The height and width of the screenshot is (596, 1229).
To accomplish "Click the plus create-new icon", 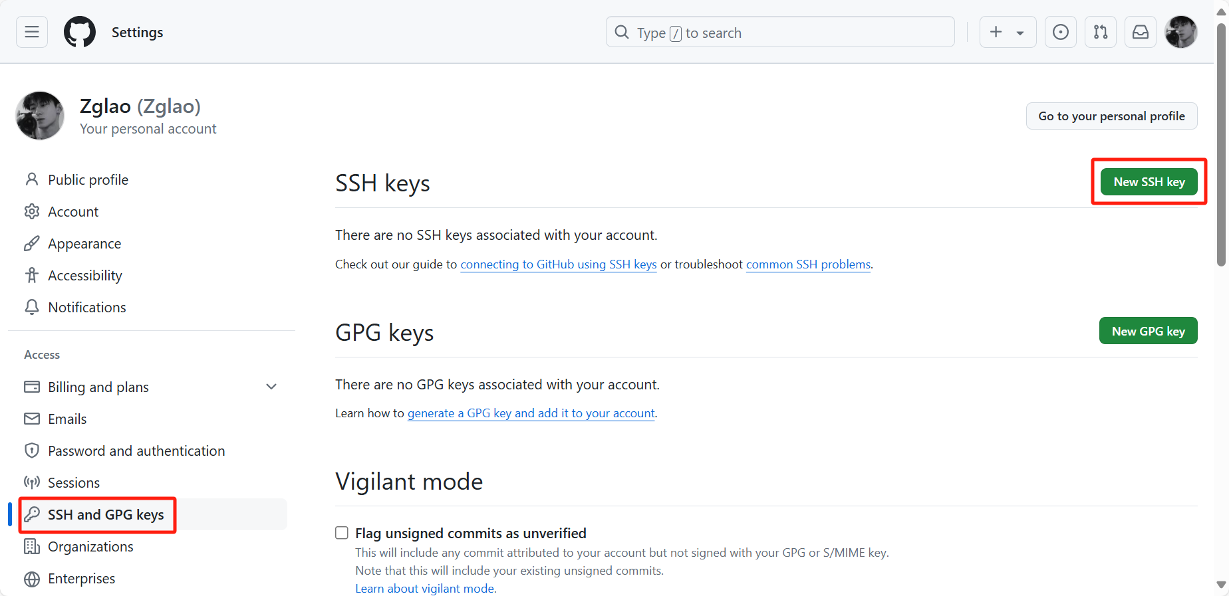I will click(996, 32).
